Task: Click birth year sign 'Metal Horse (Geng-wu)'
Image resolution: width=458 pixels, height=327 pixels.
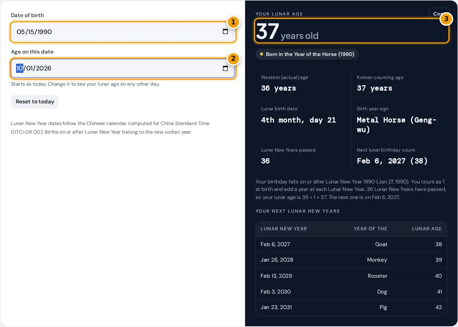Action: pyautogui.click(x=397, y=125)
